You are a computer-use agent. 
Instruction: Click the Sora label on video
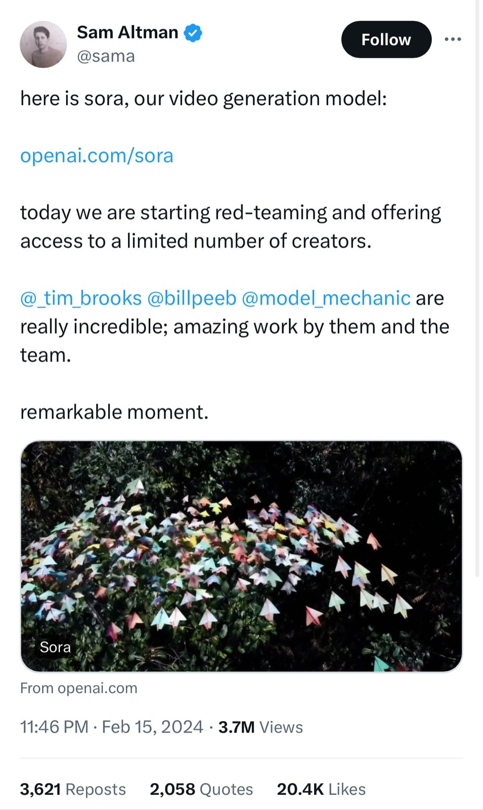tap(55, 647)
